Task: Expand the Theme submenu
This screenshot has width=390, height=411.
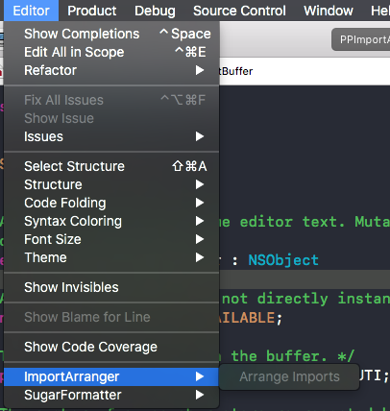Action: 111,257
